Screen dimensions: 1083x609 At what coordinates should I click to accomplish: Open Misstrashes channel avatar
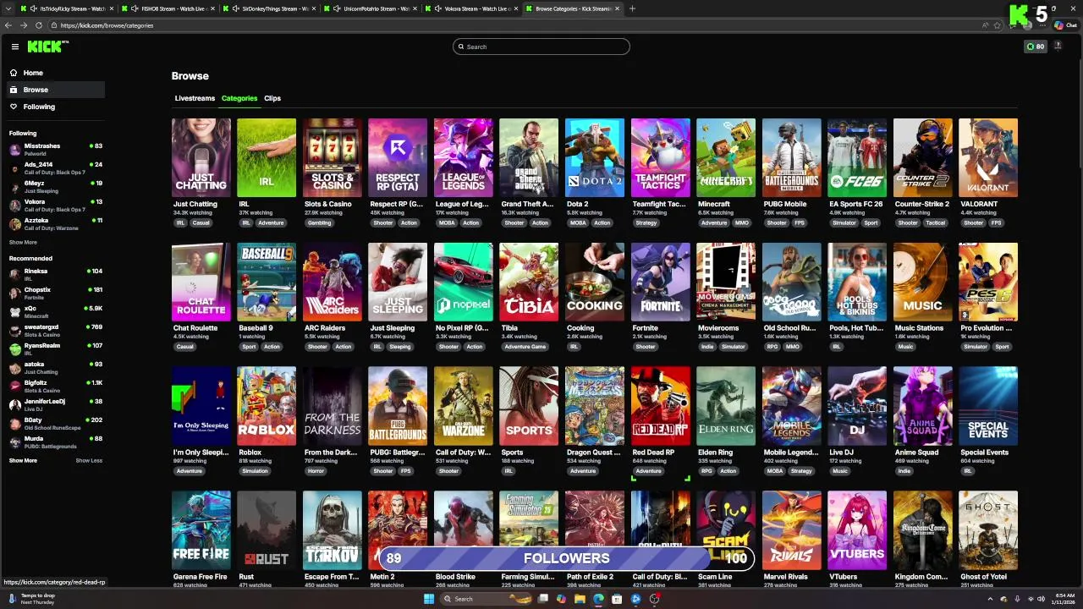(15, 150)
